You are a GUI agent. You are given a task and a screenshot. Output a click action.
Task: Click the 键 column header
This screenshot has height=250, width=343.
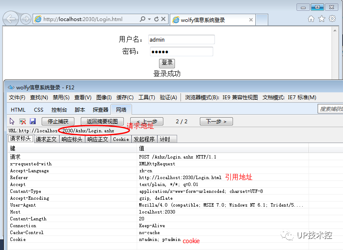(x=72, y=148)
